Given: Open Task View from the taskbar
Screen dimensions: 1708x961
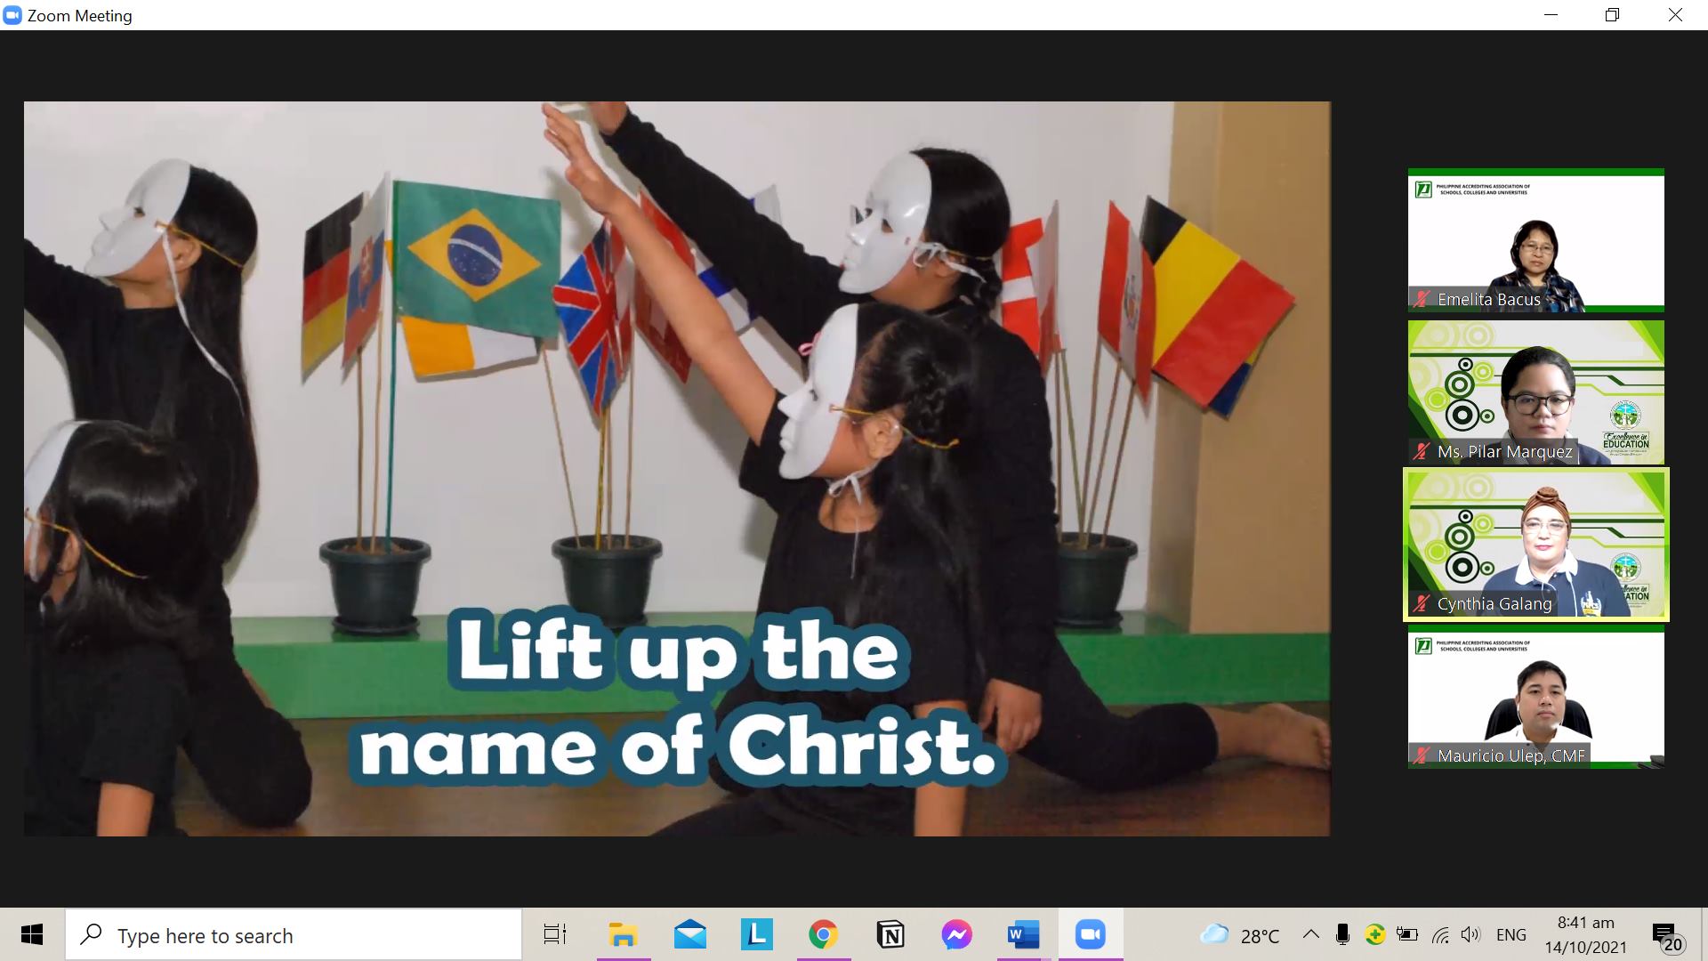Looking at the screenshot, I should (555, 934).
